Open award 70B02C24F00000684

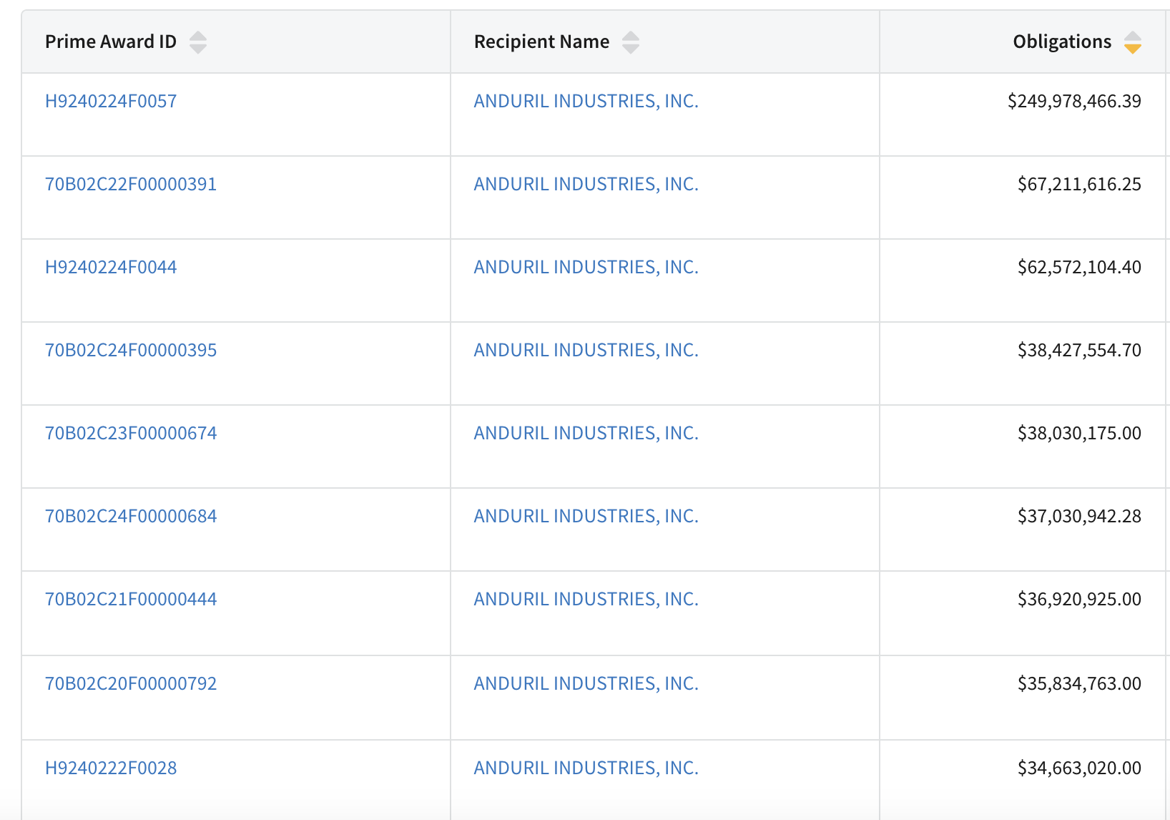click(131, 516)
